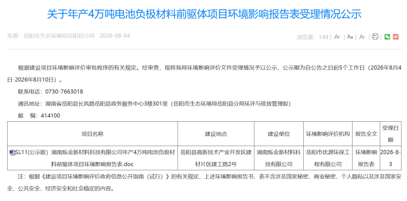Click the view count 浏览量: 149

[312, 37]
